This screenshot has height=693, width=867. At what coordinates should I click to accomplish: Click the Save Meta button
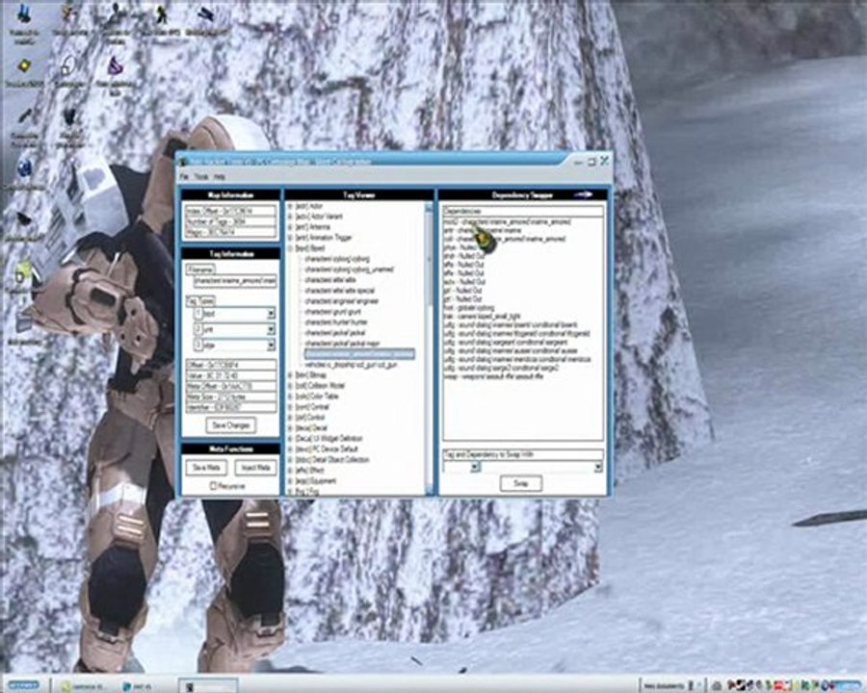tap(206, 468)
